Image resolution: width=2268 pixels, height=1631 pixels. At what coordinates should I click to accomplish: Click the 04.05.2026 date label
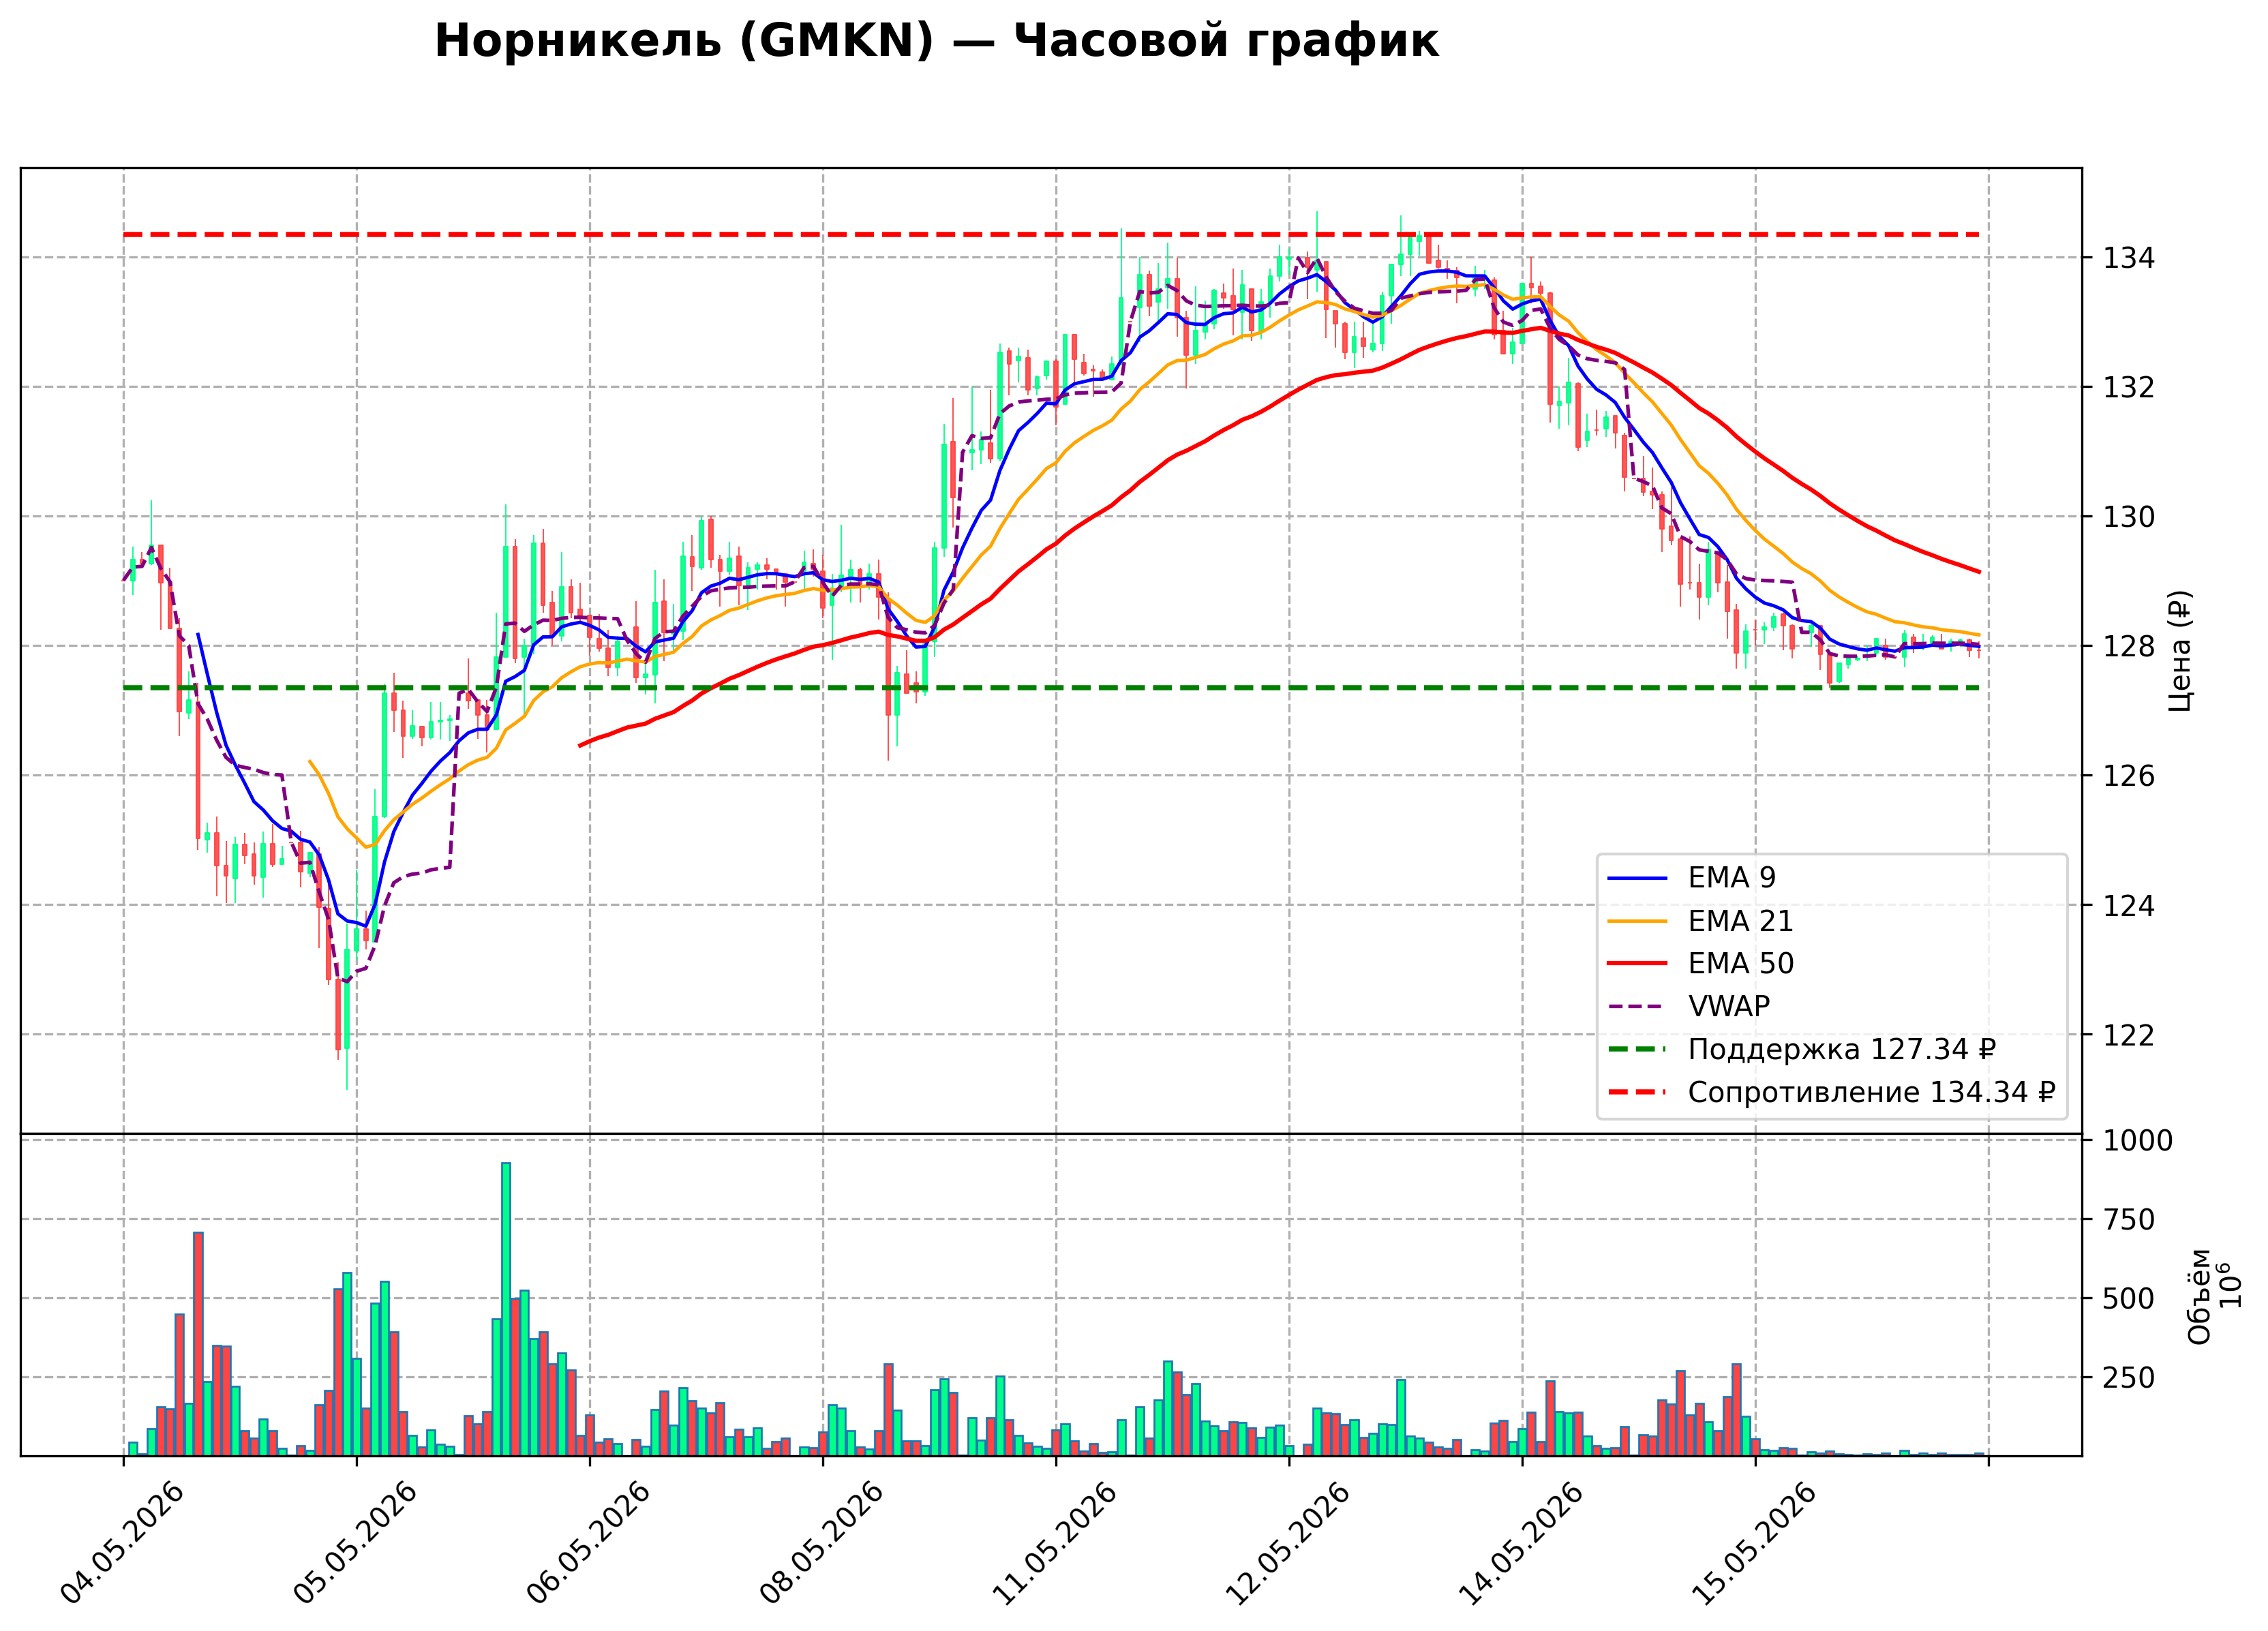coord(122,1544)
